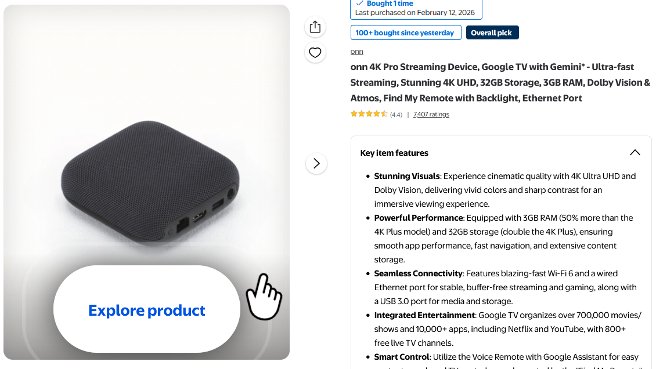
Task: Click the Last purchased on February 12 text
Action: coord(414,13)
